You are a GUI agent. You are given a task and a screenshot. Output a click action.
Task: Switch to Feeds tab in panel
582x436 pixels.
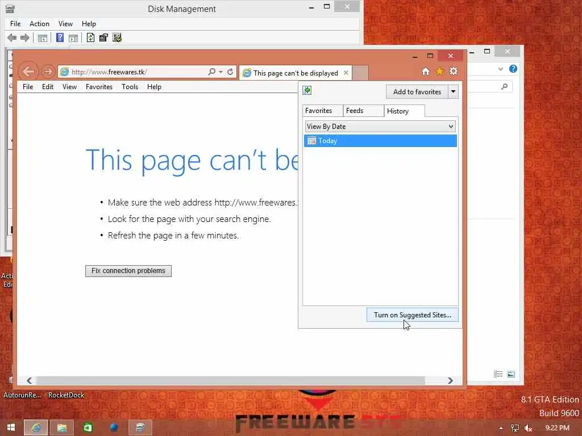pyautogui.click(x=363, y=111)
